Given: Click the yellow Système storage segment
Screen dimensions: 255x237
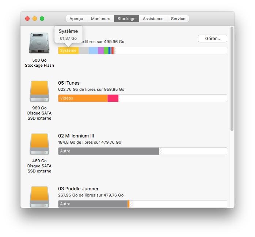Looking at the screenshot, I should click(x=68, y=50).
